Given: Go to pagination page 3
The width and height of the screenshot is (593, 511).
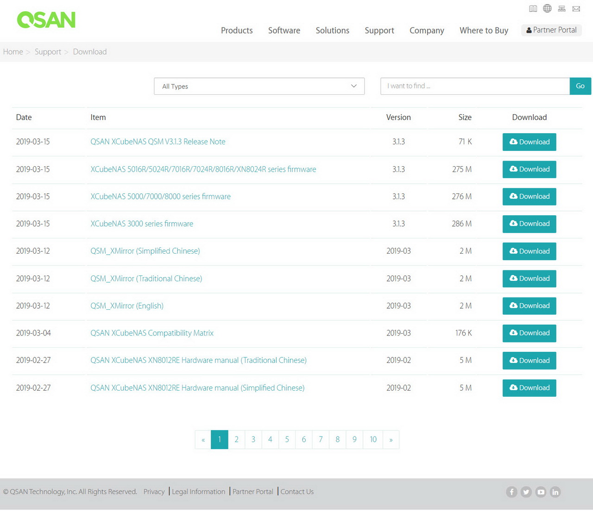Looking at the screenshot, I should pyautogui.click(x=253, y=440).
